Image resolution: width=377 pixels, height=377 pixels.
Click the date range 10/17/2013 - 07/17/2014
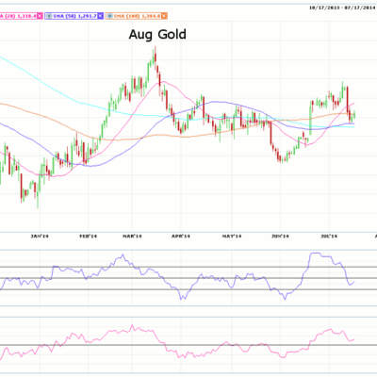[342, 8]
